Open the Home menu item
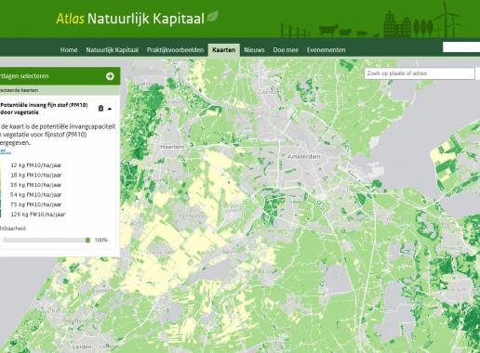 (69, 50)
